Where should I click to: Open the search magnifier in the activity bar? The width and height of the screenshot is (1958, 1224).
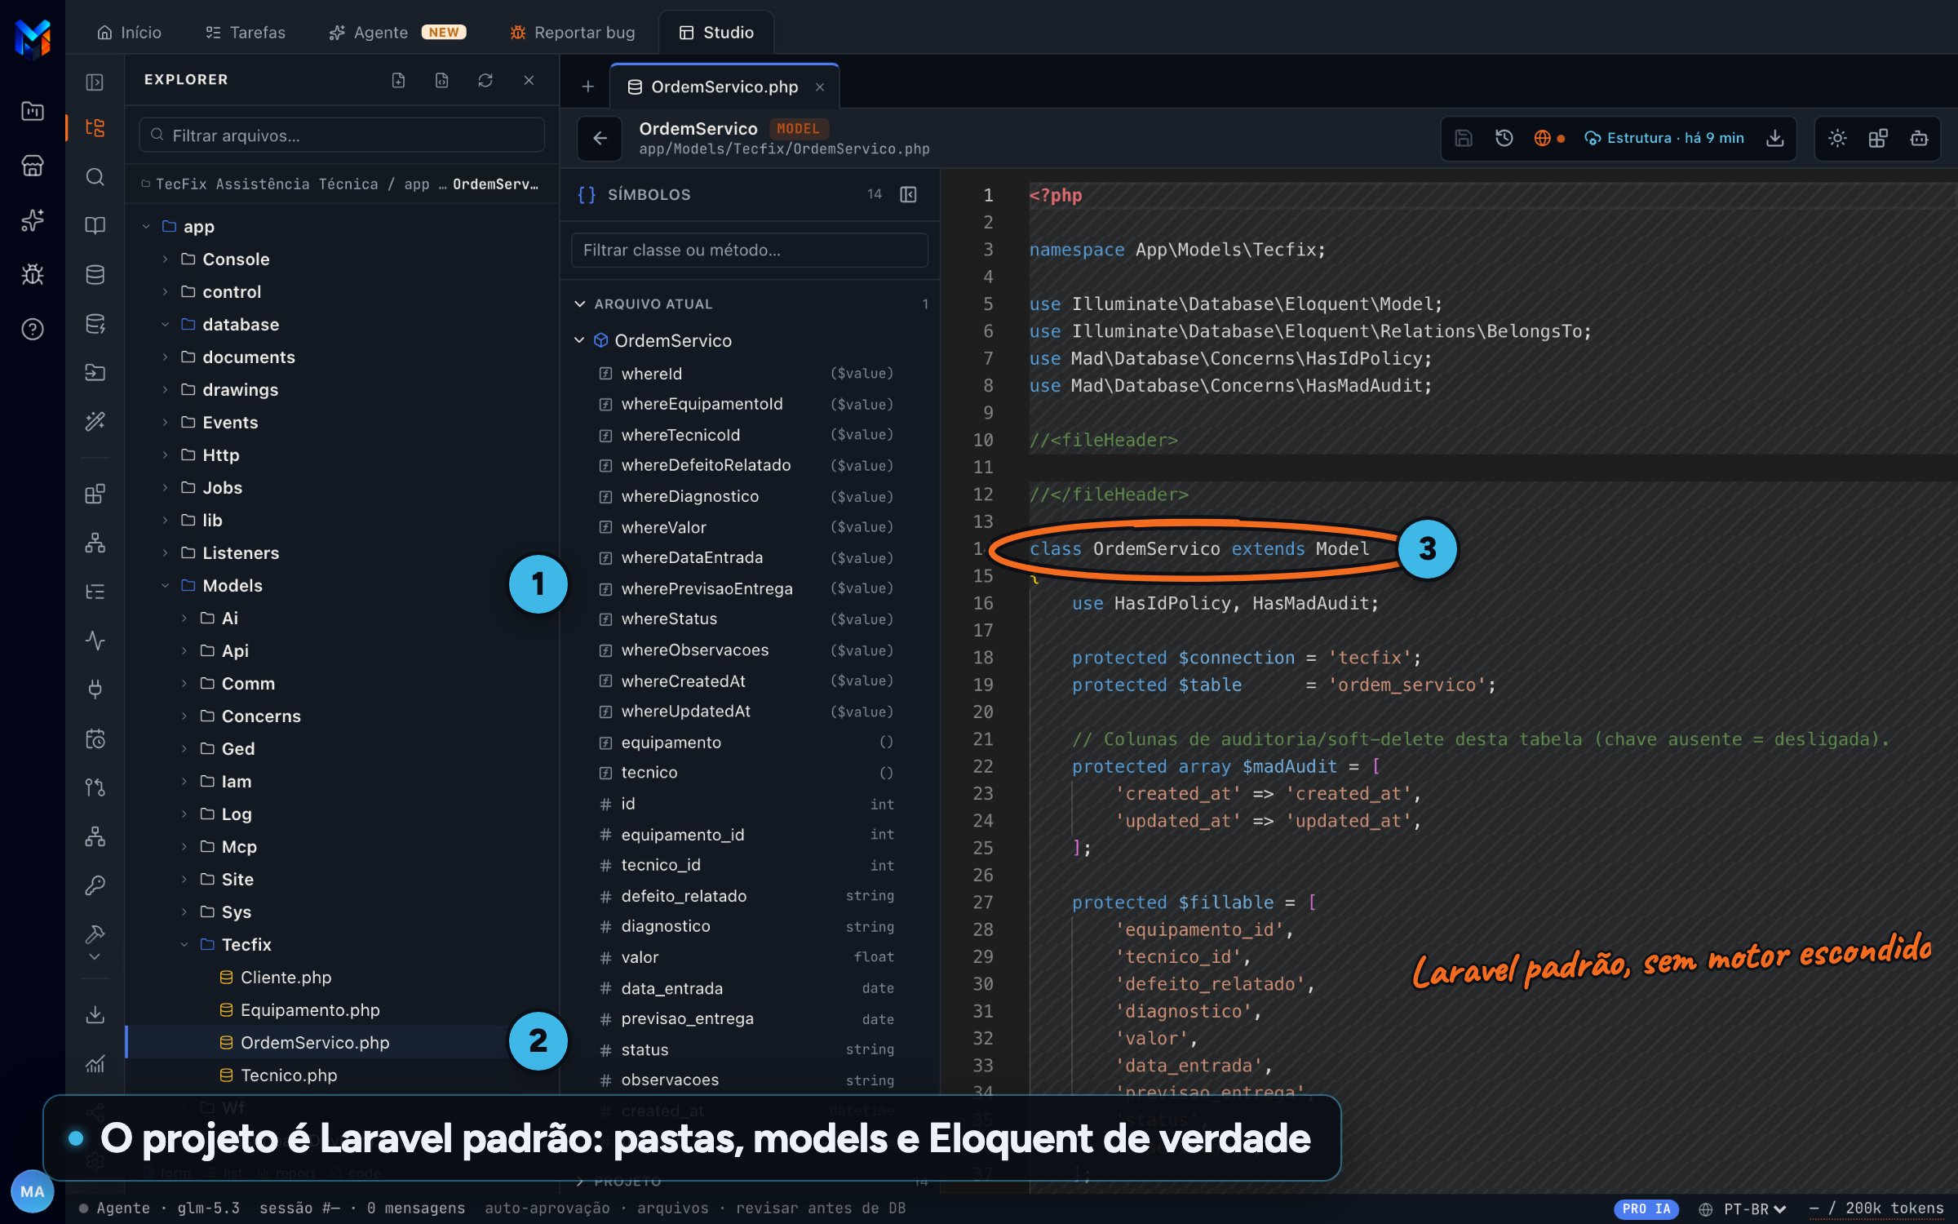click(x=95, y=176)
